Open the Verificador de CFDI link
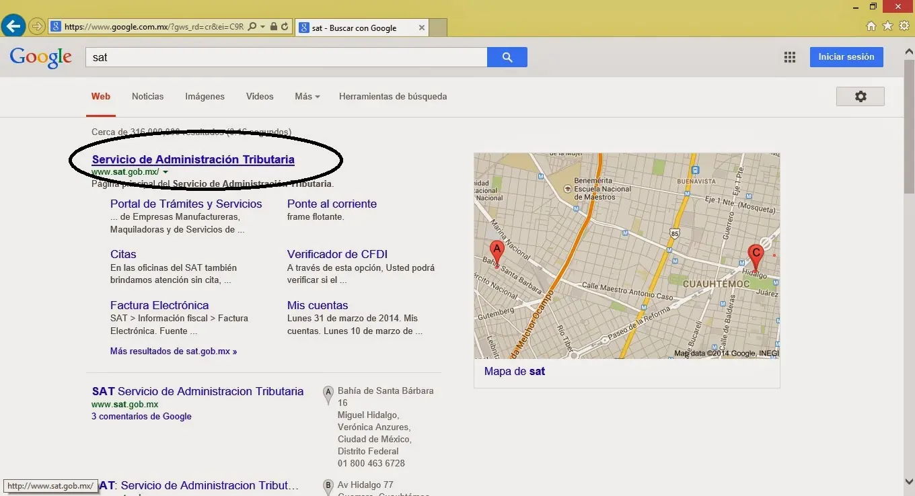 pyautogui.click(x=337, y=254)
